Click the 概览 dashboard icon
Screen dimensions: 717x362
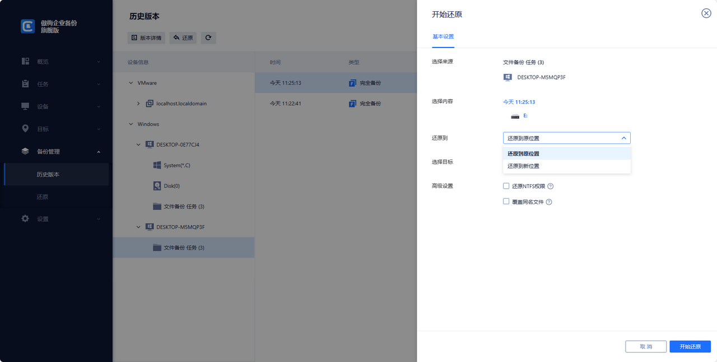pos(25,62)
